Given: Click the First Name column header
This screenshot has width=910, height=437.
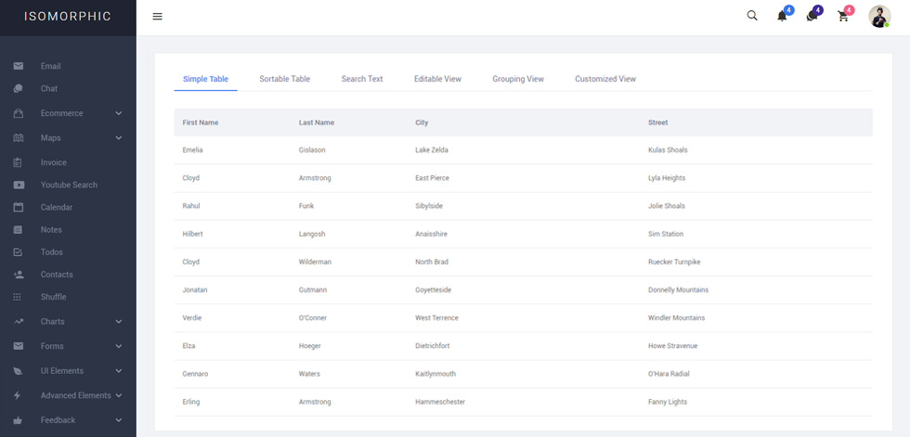Looking at the screenshot, I should pyautogui.click(x=201, y=122).
